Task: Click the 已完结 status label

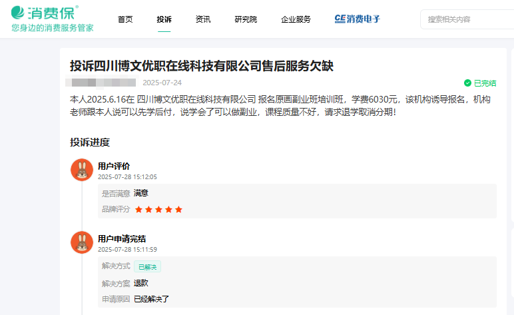Action: coord(485,83)
